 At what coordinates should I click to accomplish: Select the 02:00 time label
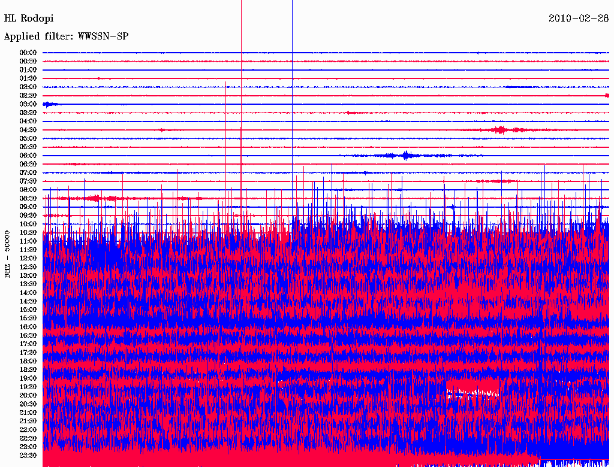[28, 87]
